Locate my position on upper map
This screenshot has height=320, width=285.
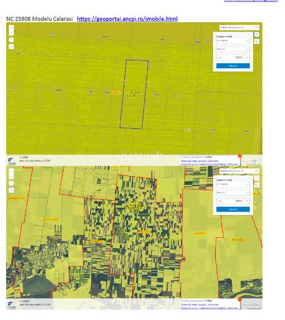(x=11, y=47)
